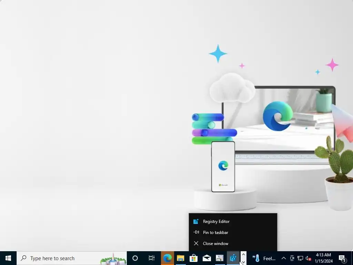Click the muted volume tray icon

pyautogui.click(x=308, y=258)
